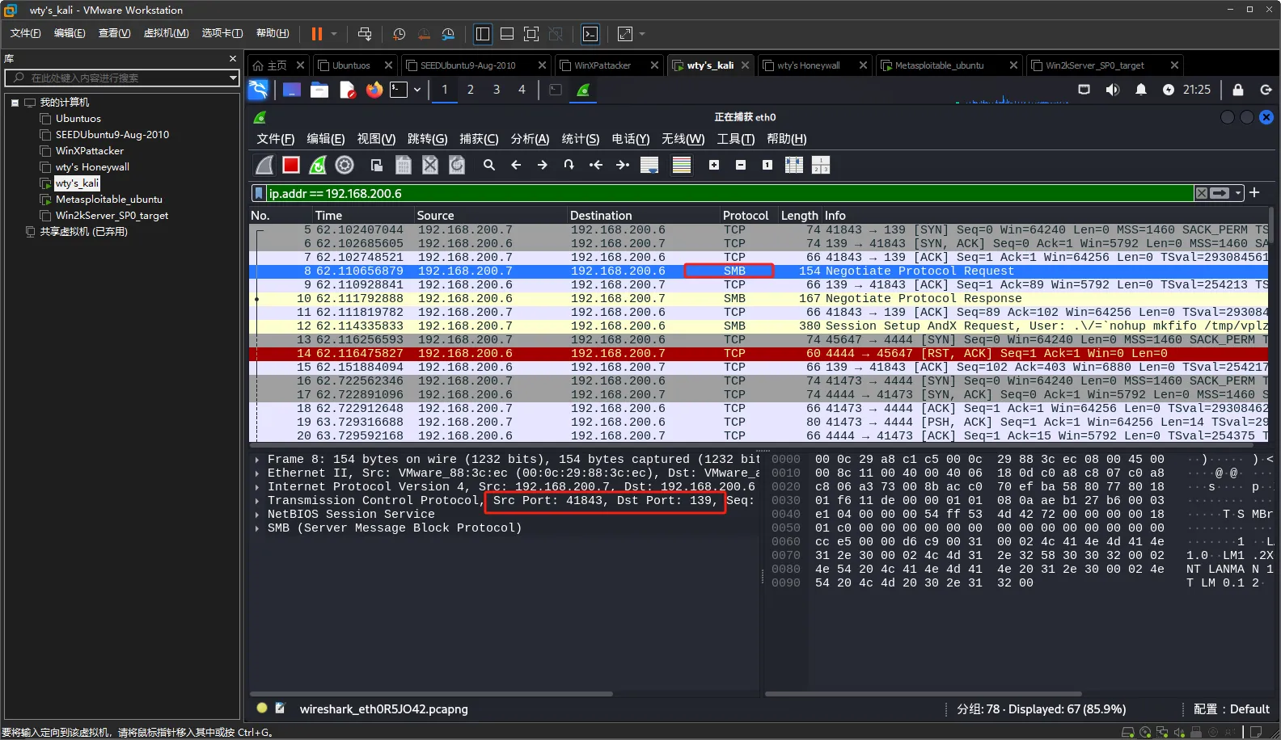Open Wireshark 分析(A) menu
1281x740 pixels.
pos(530,139)
